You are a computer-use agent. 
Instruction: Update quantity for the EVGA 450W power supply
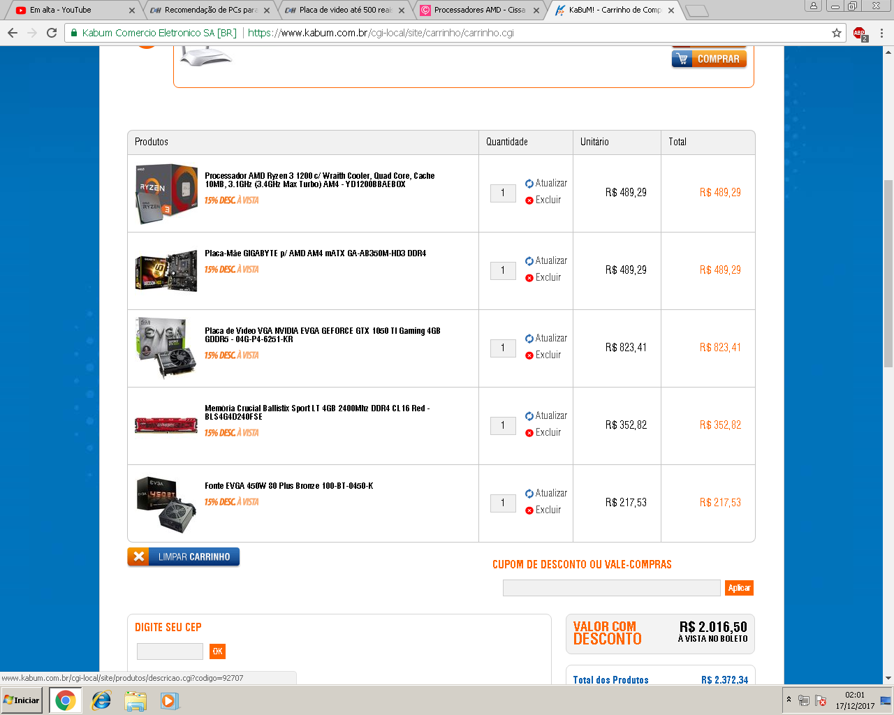tap(546, 494)
